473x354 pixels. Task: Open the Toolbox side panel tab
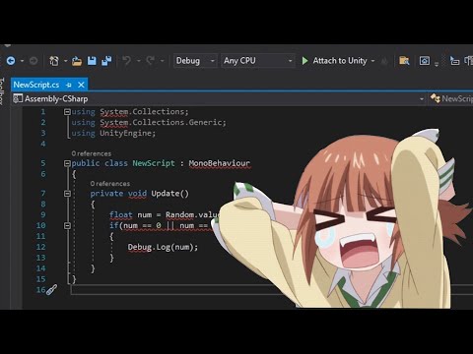tap(2, 90)
